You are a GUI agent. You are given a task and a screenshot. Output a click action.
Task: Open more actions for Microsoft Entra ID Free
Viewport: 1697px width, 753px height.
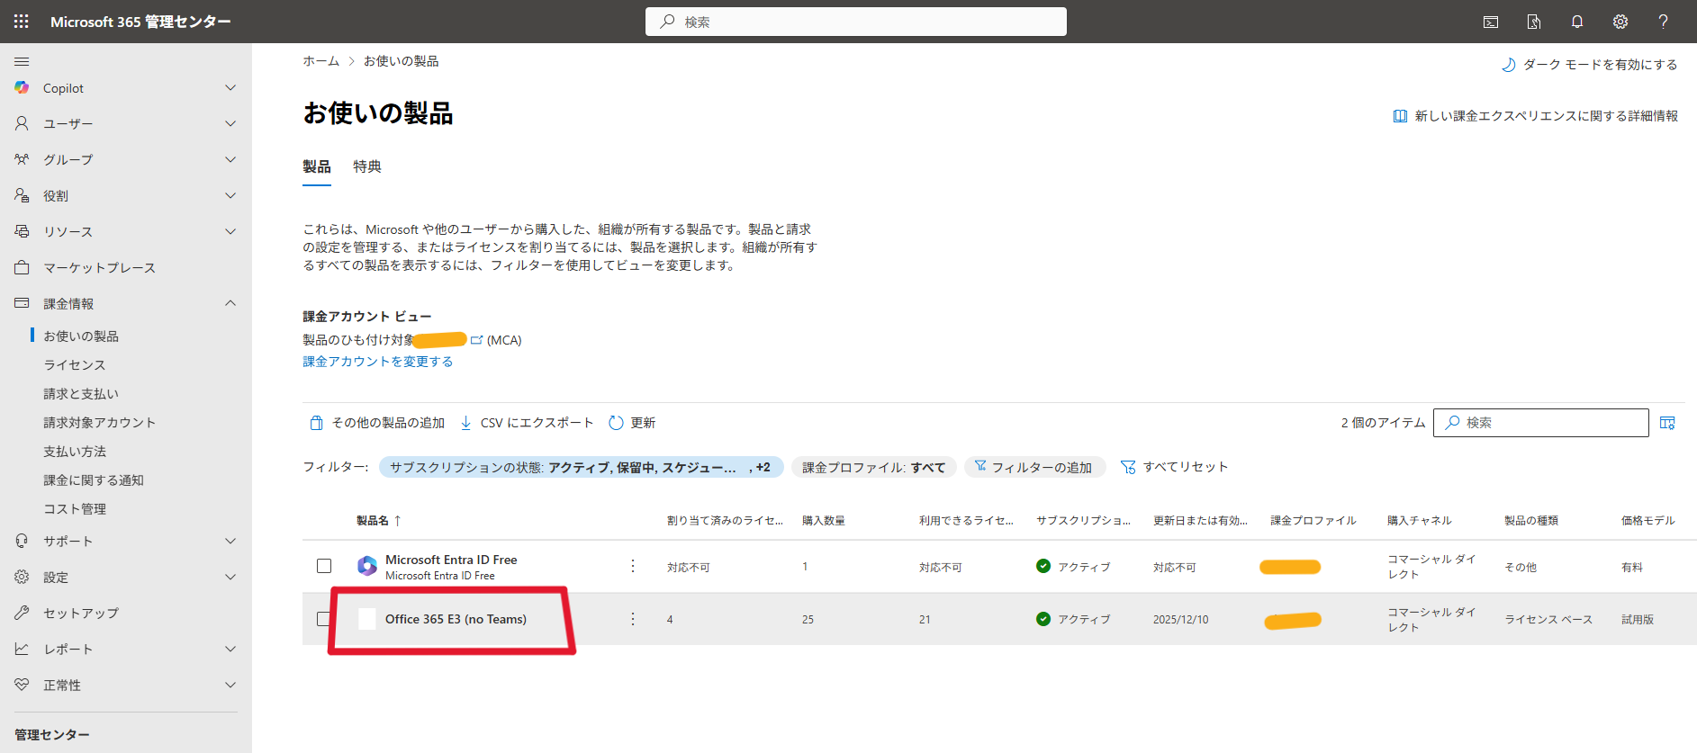pos(633,566)
